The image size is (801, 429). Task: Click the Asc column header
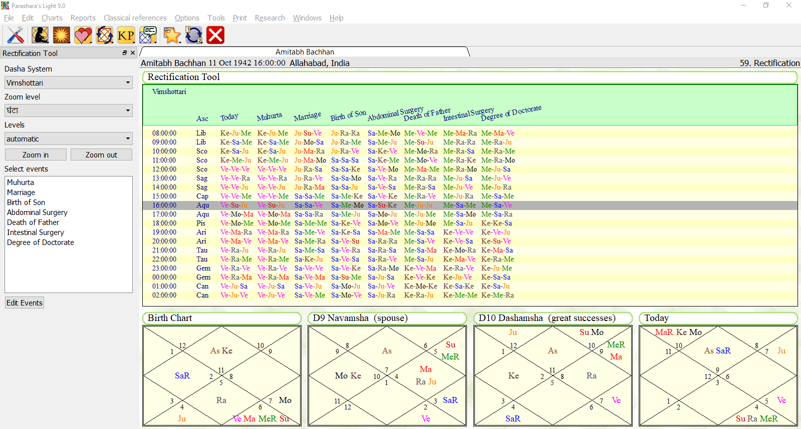coord(202,118)
